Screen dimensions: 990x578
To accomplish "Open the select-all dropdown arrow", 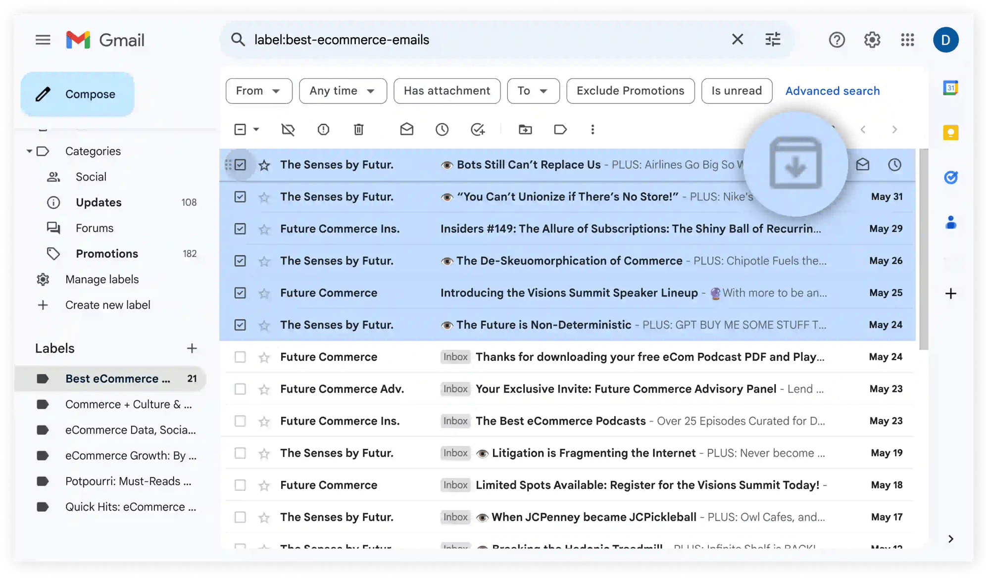I will pos(256,130).
